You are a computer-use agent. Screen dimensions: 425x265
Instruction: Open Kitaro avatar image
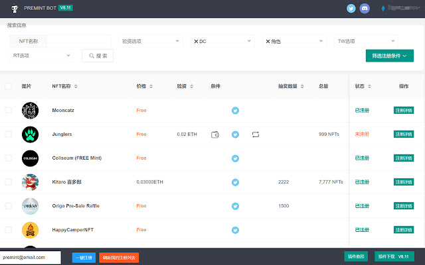tap(30, 182)
